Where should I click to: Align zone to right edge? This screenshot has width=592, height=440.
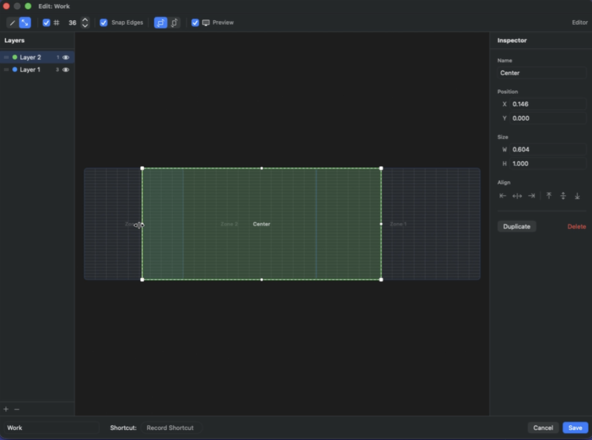[x=531, y=196]
